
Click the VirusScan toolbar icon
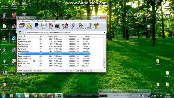(x=81, y=26)
